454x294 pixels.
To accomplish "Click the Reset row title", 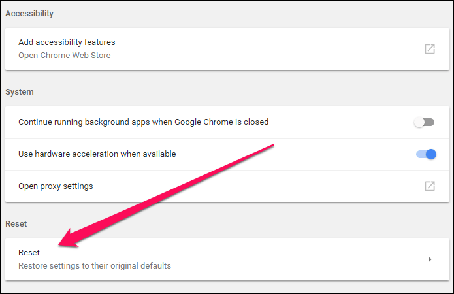I will [29, 253].
